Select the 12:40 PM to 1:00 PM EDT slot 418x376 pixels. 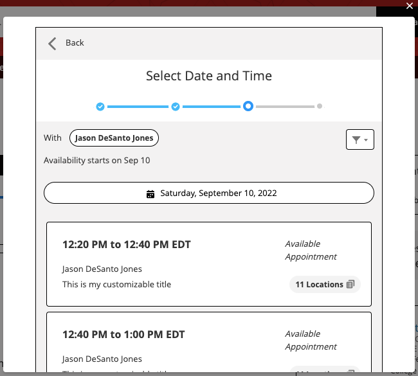tap(209, 342)
